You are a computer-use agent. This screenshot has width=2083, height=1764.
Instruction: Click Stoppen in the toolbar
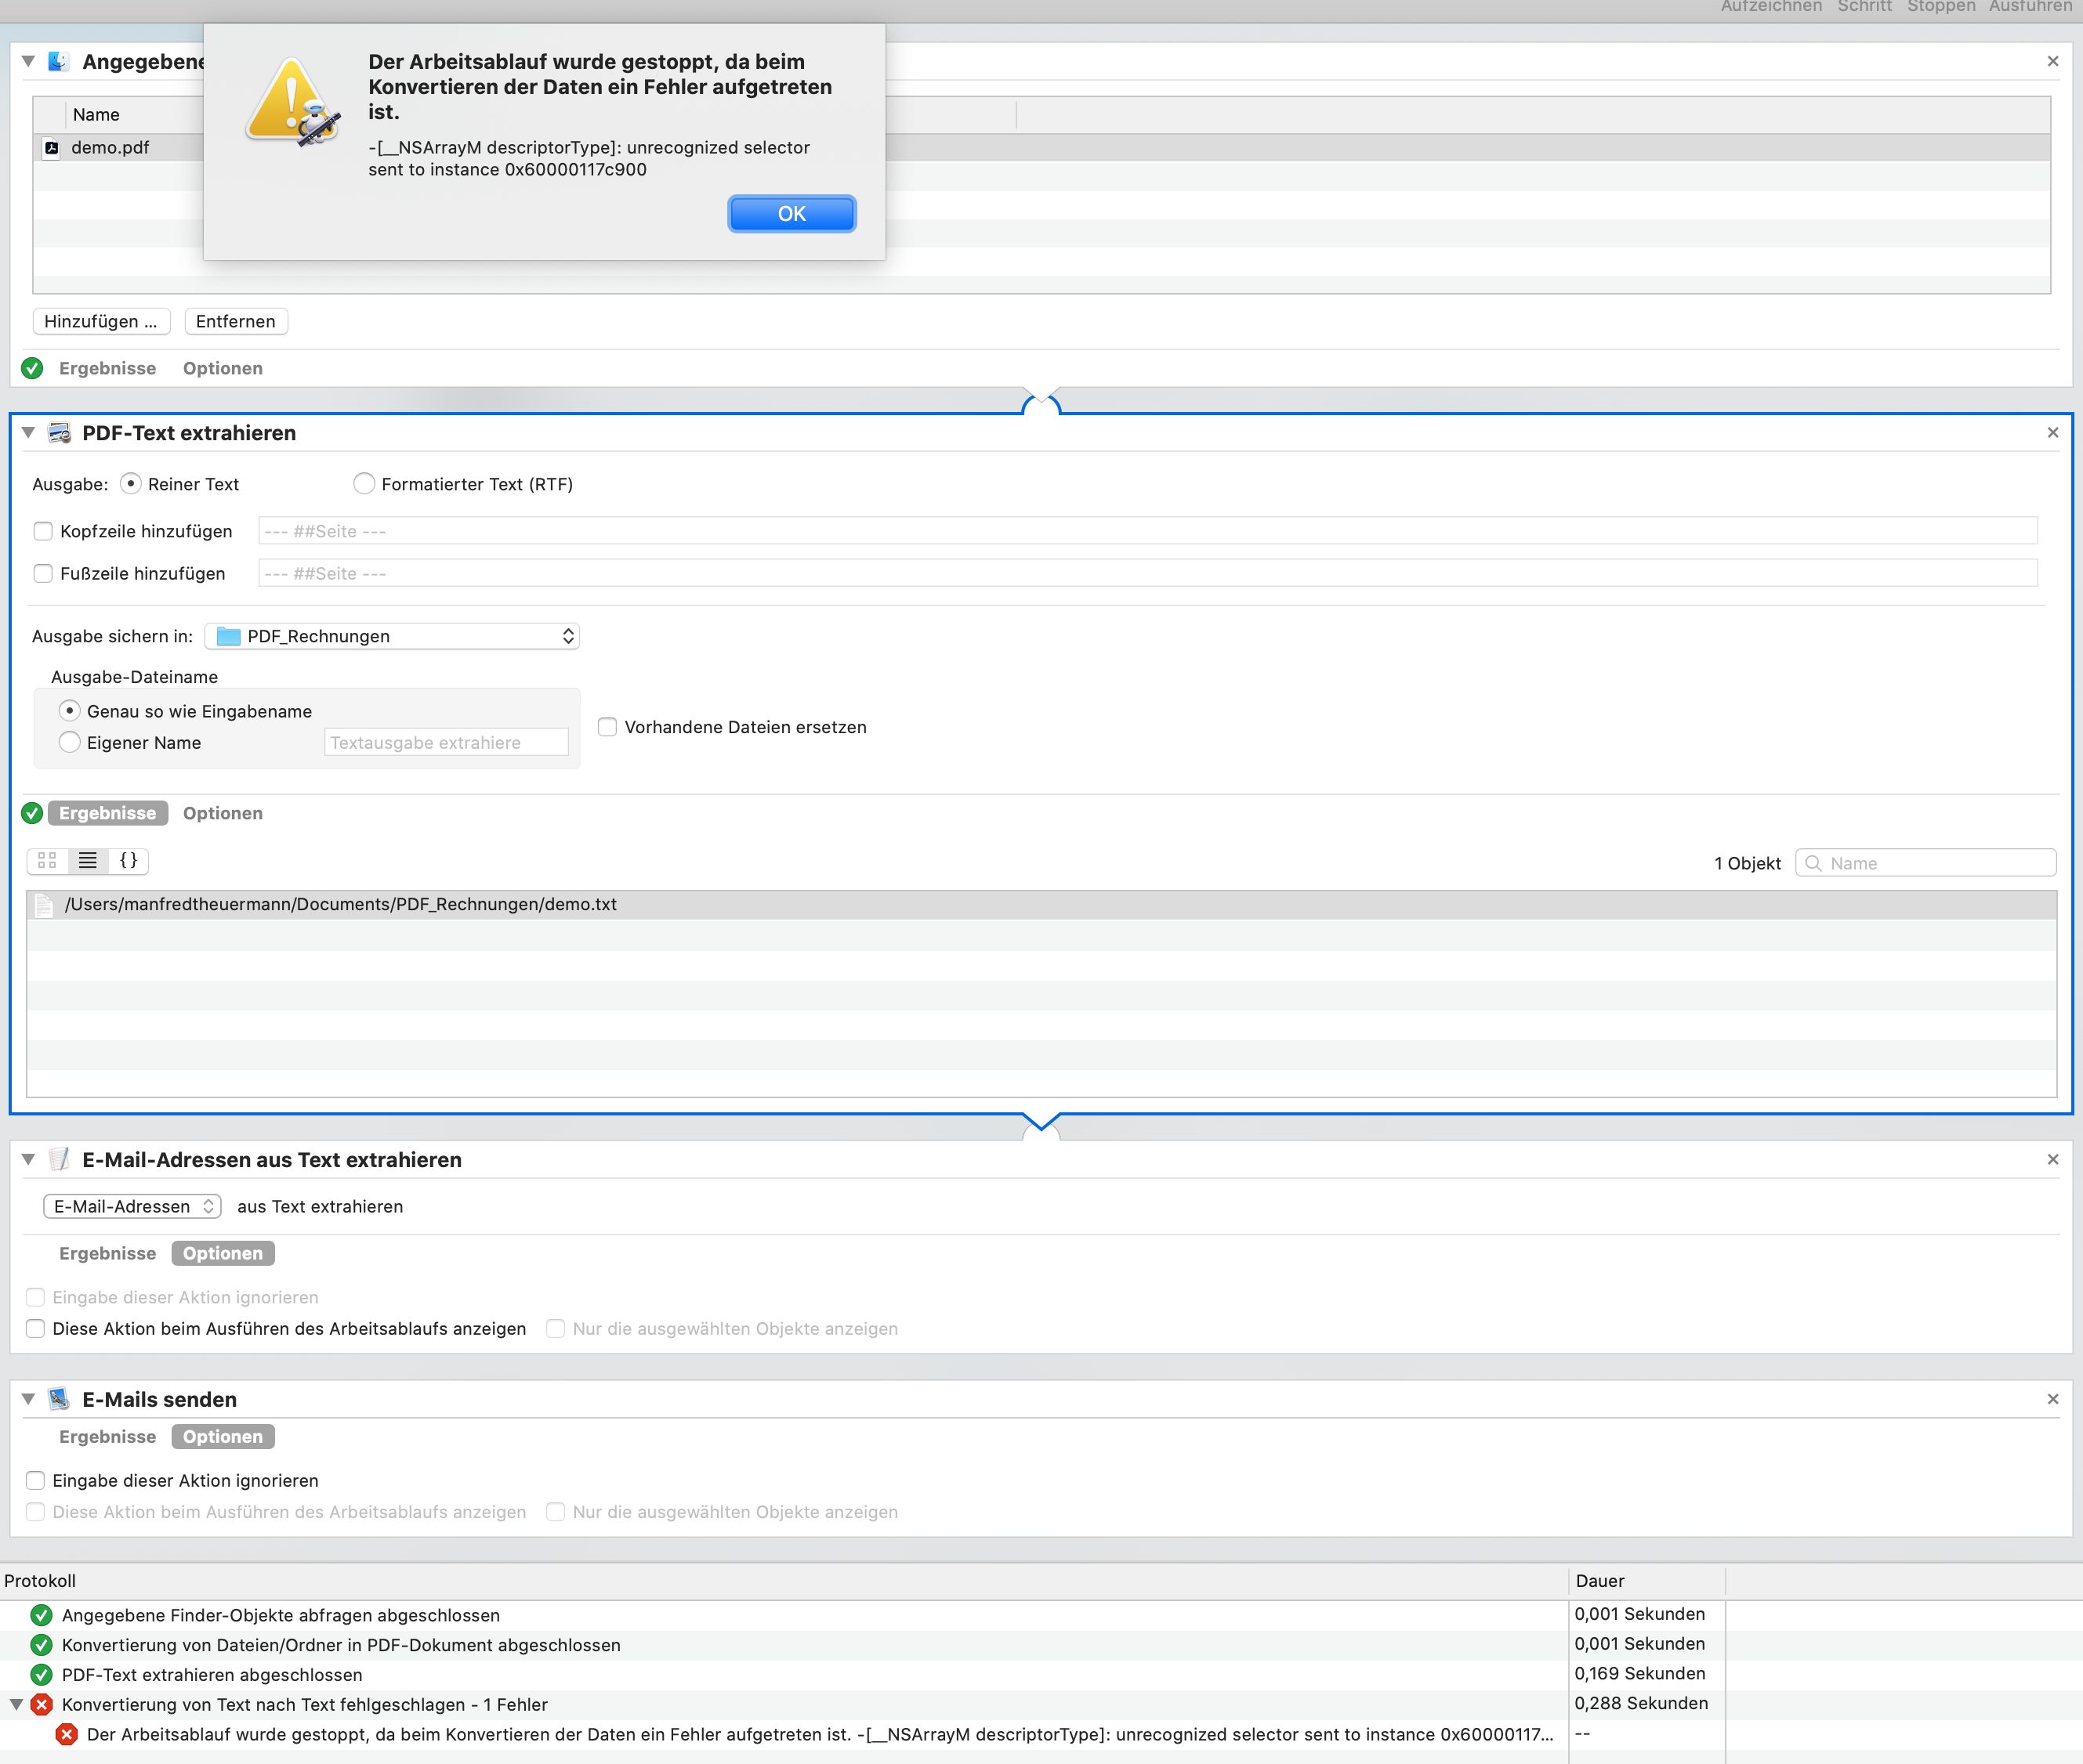click(1941, 6)
